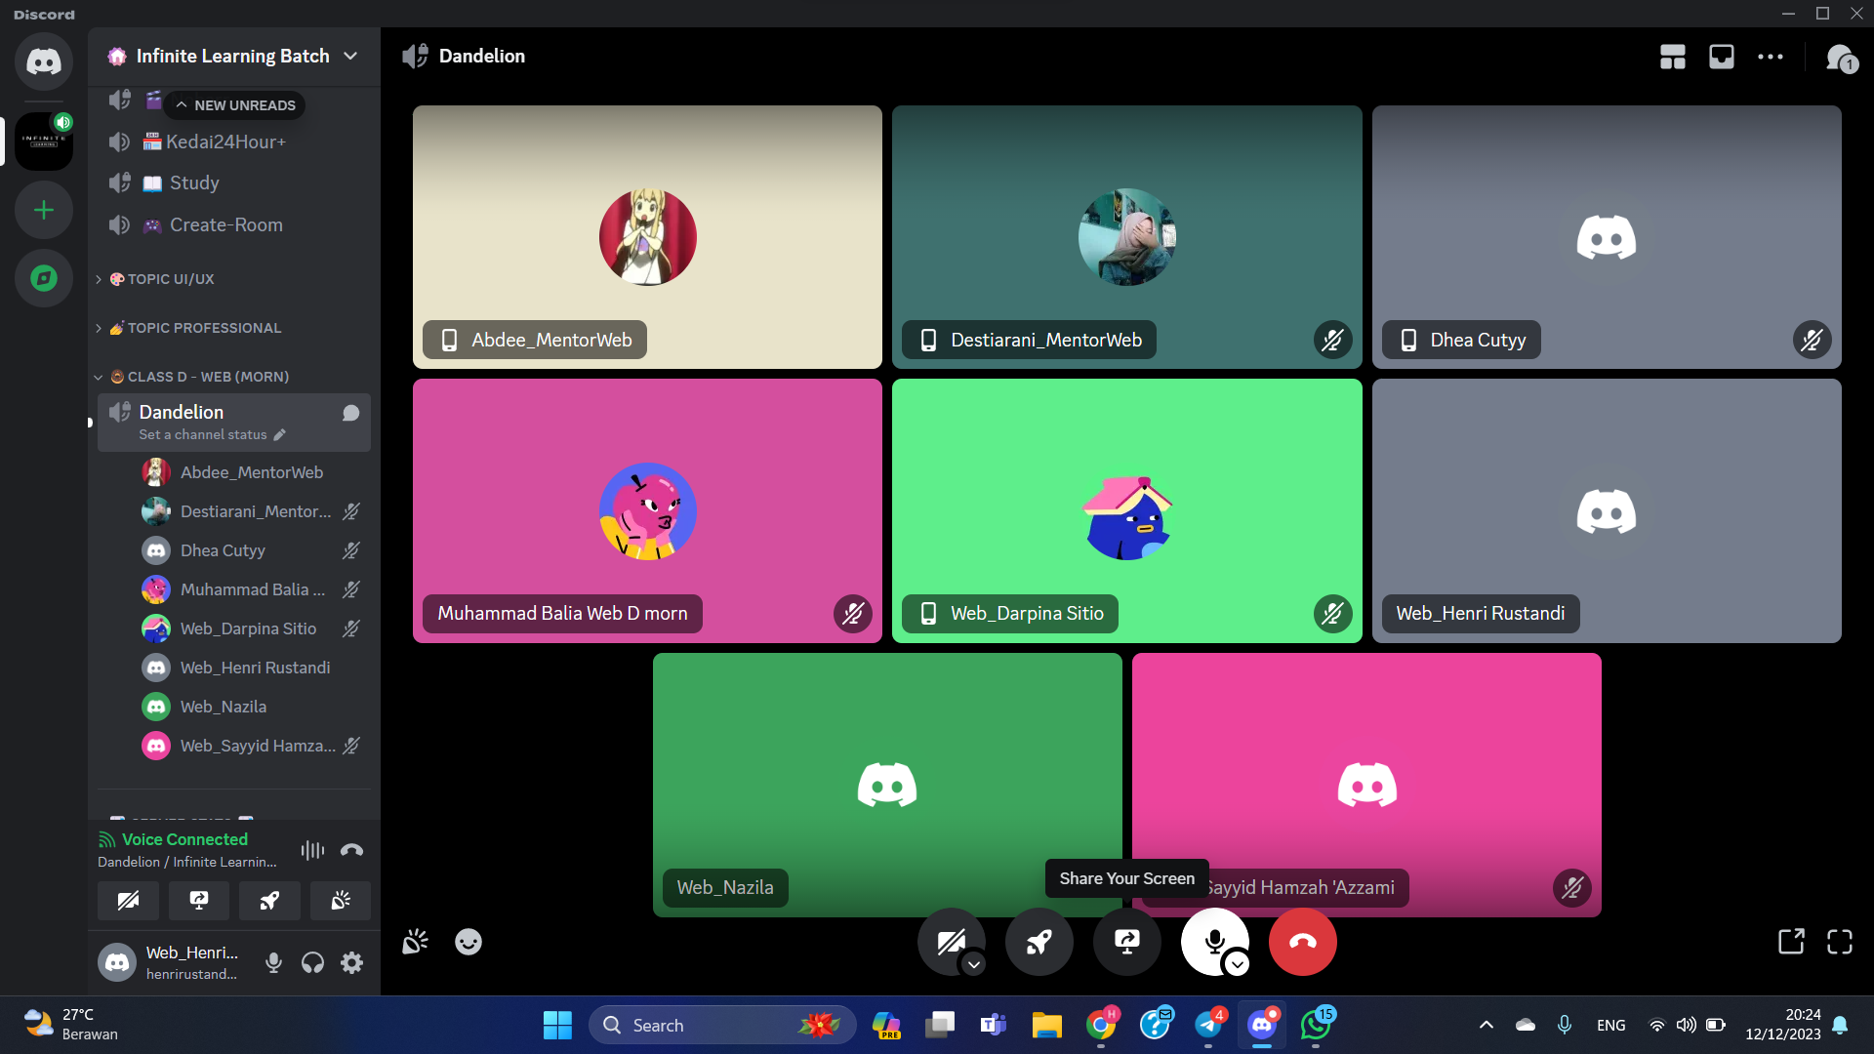Click Voice Connected status text
The width and height of the screenshot is (1874, 1054).
click(184, 839)
